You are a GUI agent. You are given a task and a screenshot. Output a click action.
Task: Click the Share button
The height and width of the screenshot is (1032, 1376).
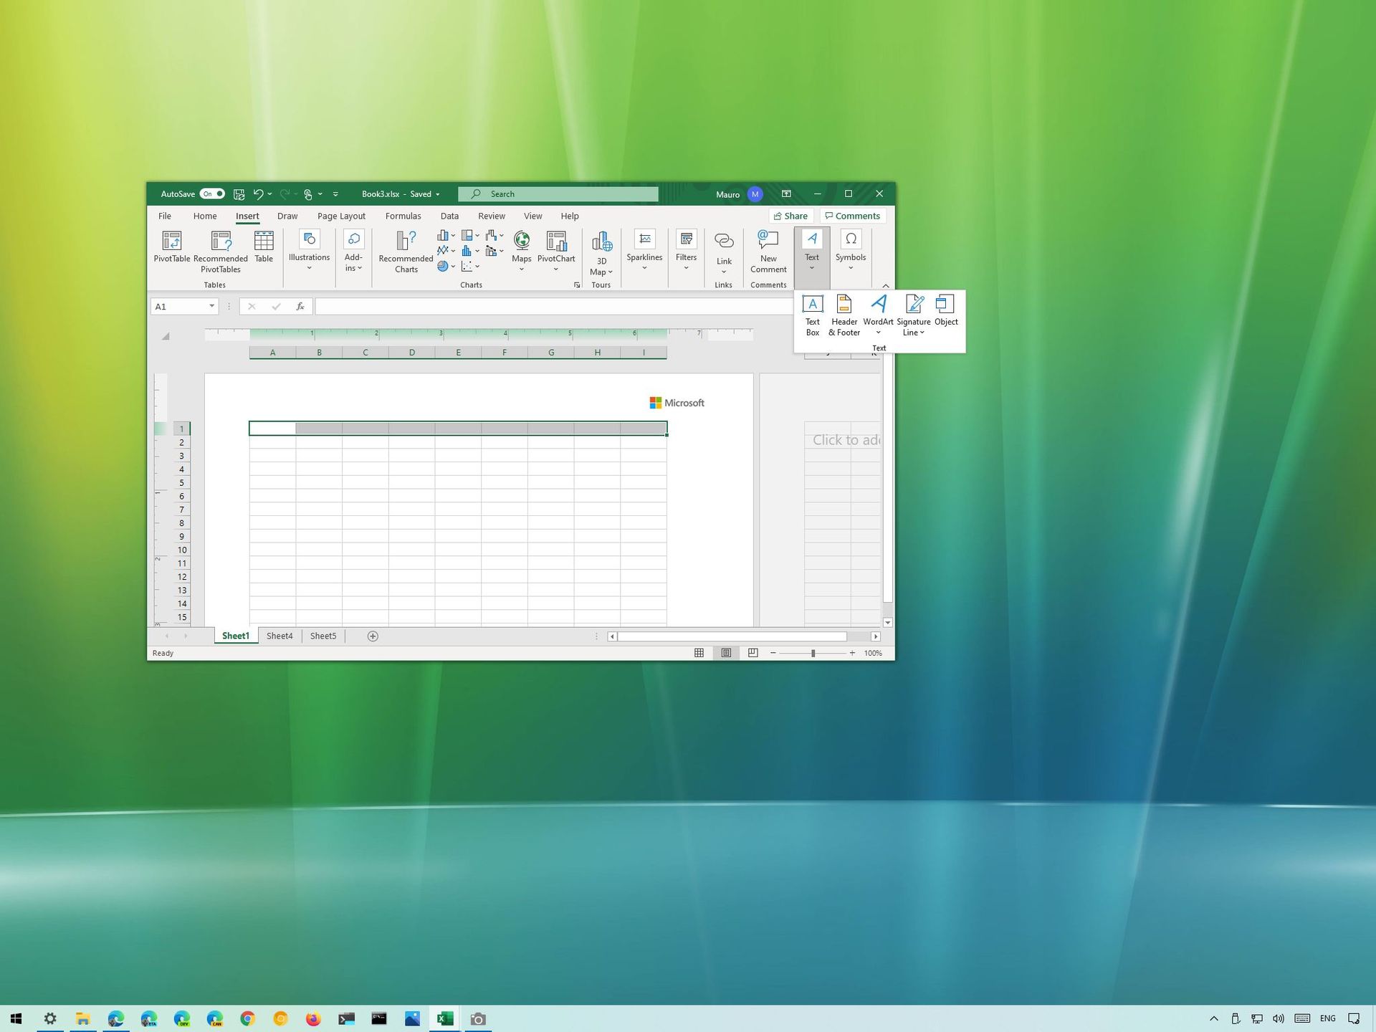click(791, 216)
